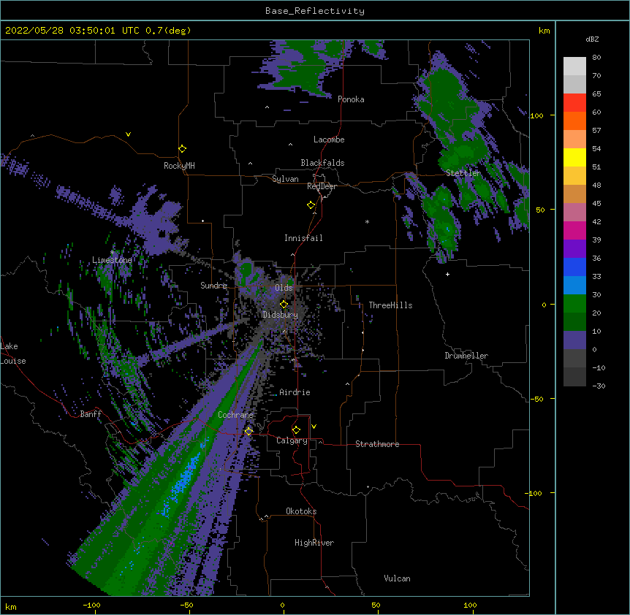The image size is (630, 615).
Task: Select the yellow diamond marker below Cochrane
Action: [x=248, y=431]
